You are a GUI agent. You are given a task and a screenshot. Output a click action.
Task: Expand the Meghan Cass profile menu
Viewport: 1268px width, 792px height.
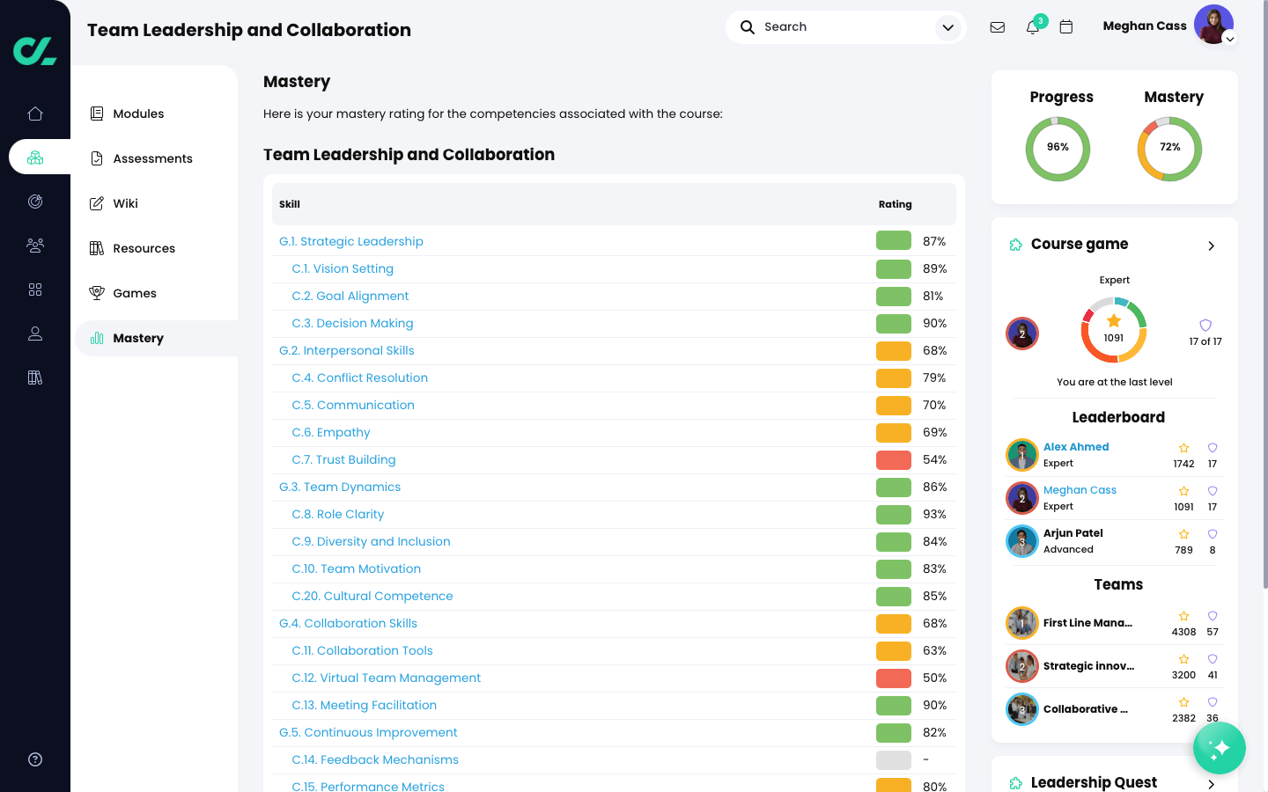(x=1229, y=39)
